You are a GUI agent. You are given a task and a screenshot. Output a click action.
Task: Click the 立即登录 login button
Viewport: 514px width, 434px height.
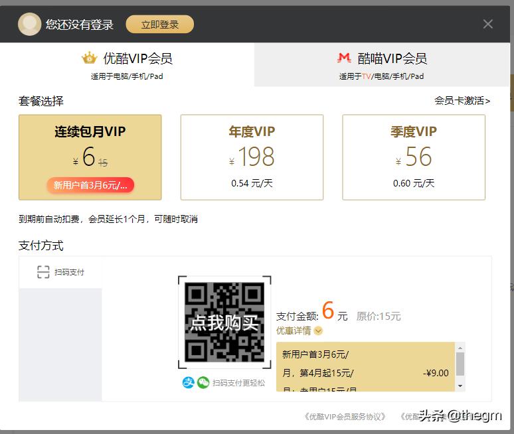pos(159,25)
